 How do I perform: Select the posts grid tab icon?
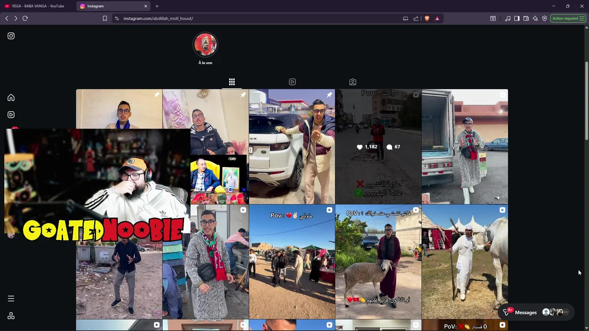(x=232, y=82)
